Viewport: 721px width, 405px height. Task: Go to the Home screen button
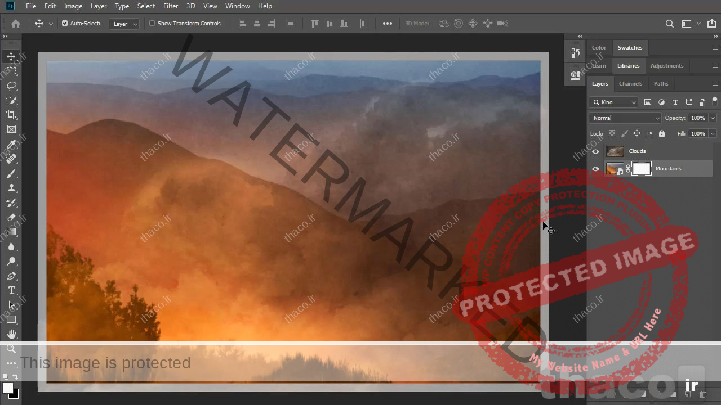(x=16, y=24)
